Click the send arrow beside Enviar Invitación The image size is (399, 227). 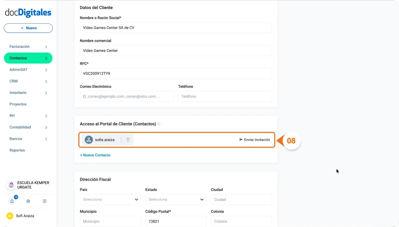click(240, 139)
